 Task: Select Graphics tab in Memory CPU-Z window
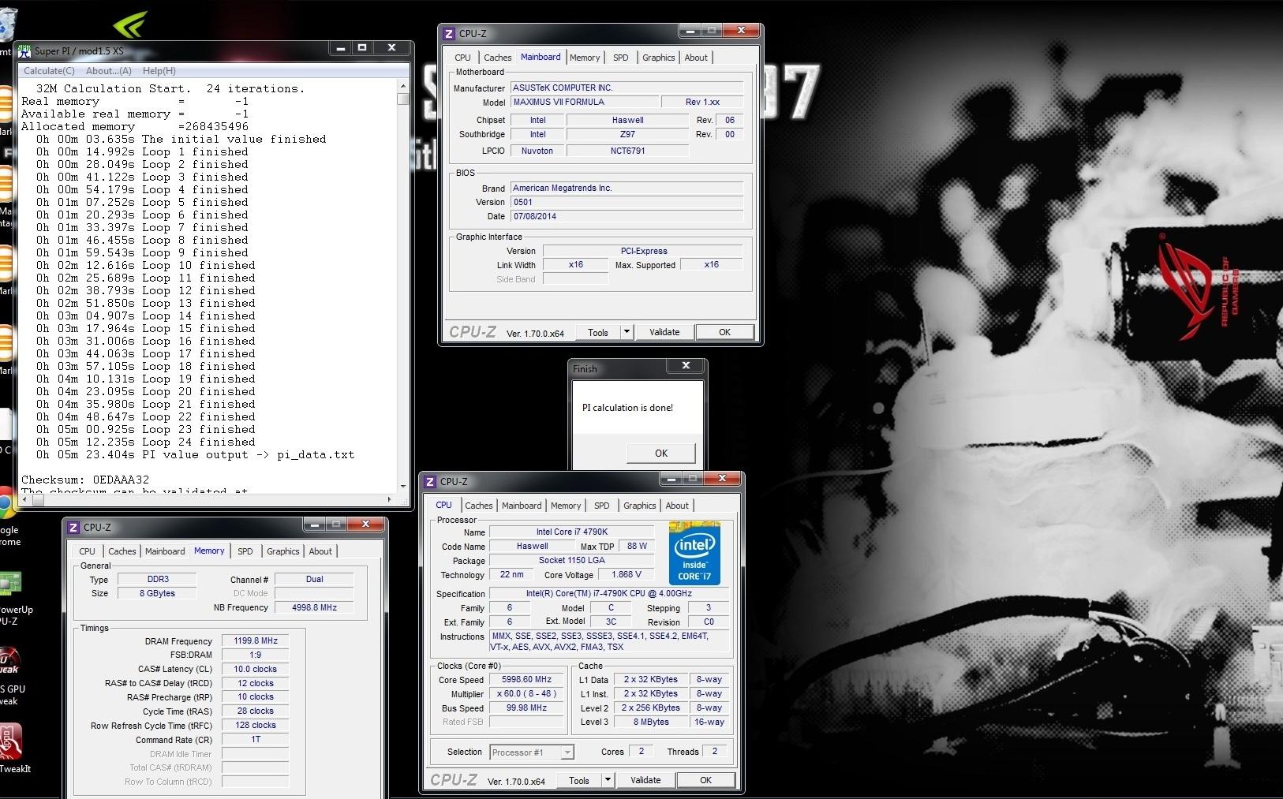[x=282, y=551]
